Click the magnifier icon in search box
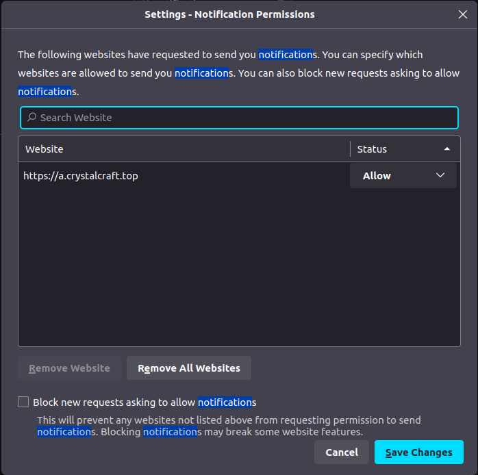 32,118
